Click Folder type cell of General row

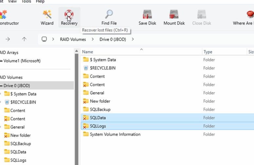pyautogui.click(x=209, y=93)
